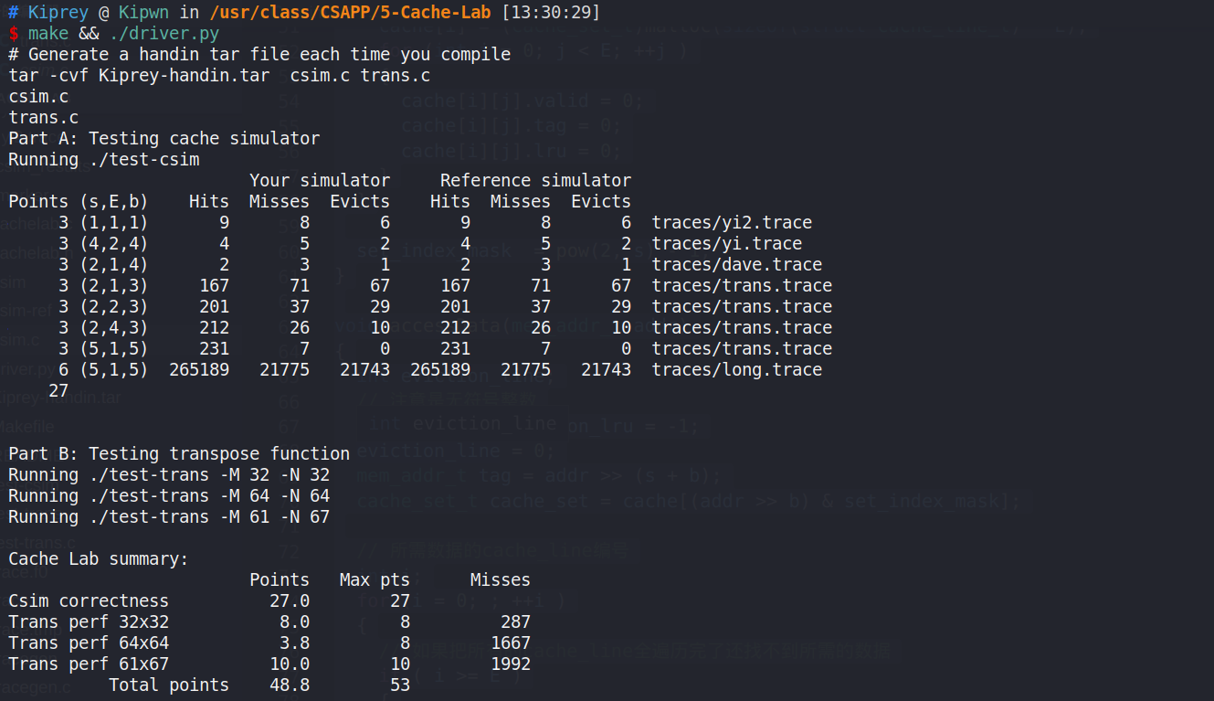Click the 'Running ./test-csim' line

[104, 160]
